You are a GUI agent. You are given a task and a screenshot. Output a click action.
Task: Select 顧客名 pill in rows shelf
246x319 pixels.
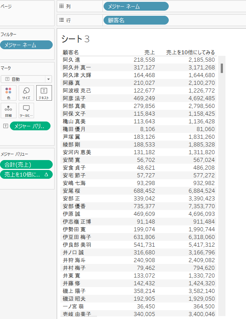(x=136, y=20)
